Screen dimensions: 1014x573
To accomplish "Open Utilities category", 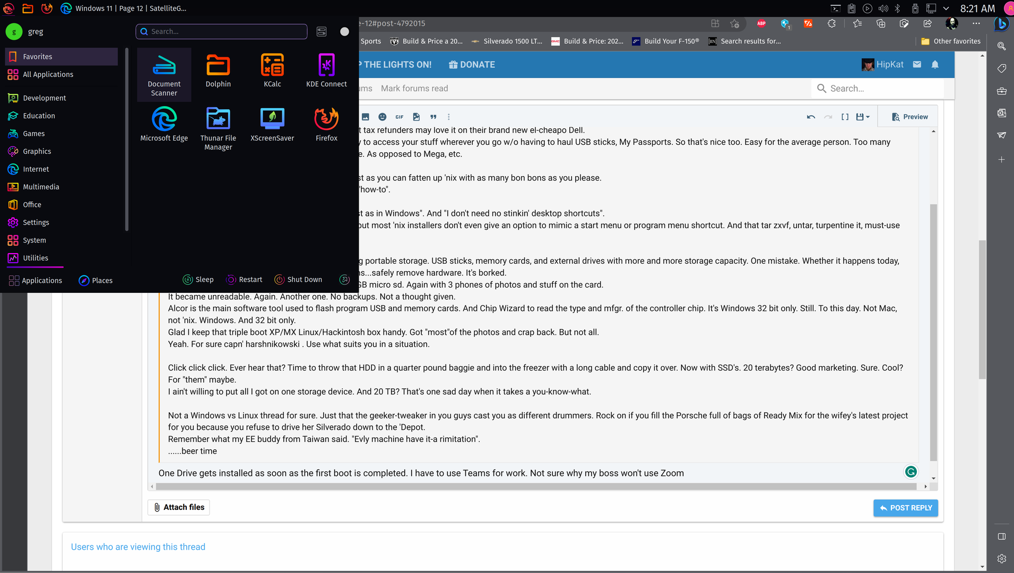I will tap(62, 258).
